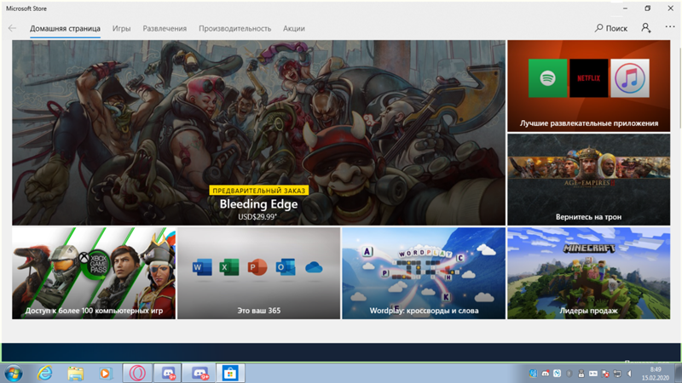Click the Microsoft Store taskbar button
The height and width of the screenshot is (383, 682).
click(230, 373)
